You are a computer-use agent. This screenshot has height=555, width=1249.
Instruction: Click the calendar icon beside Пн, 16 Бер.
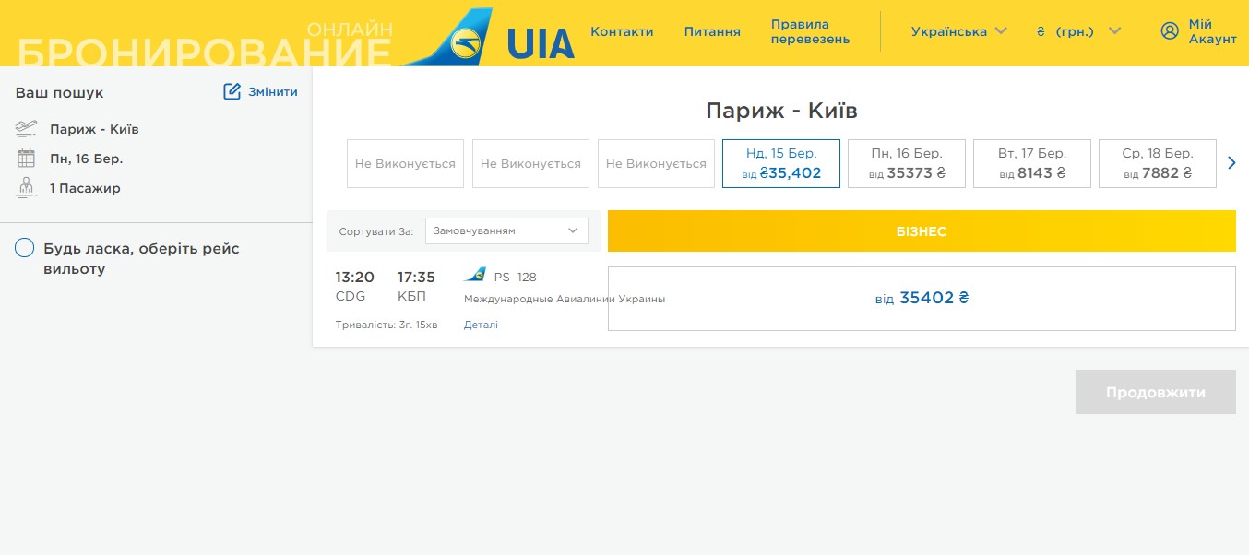(x=26, y=159)
